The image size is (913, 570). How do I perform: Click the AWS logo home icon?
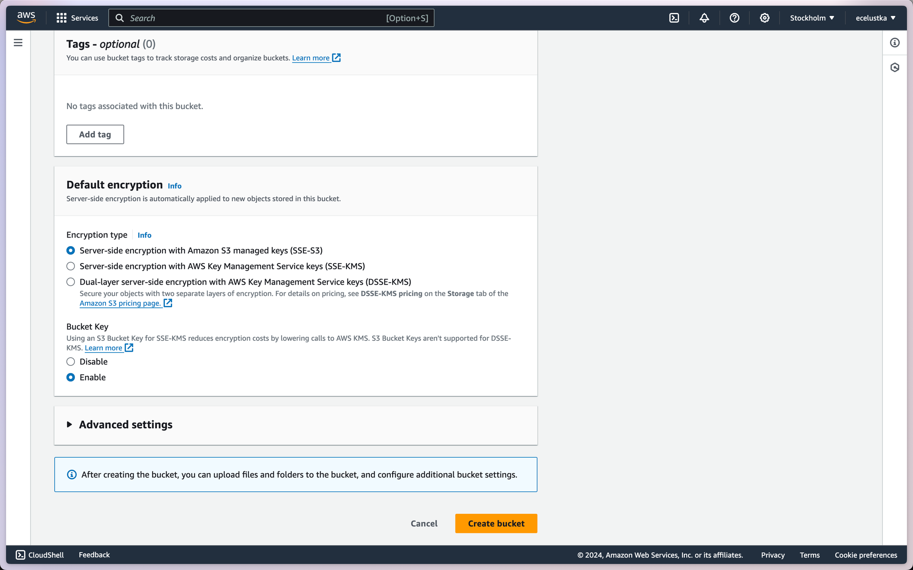coord(26,17)
